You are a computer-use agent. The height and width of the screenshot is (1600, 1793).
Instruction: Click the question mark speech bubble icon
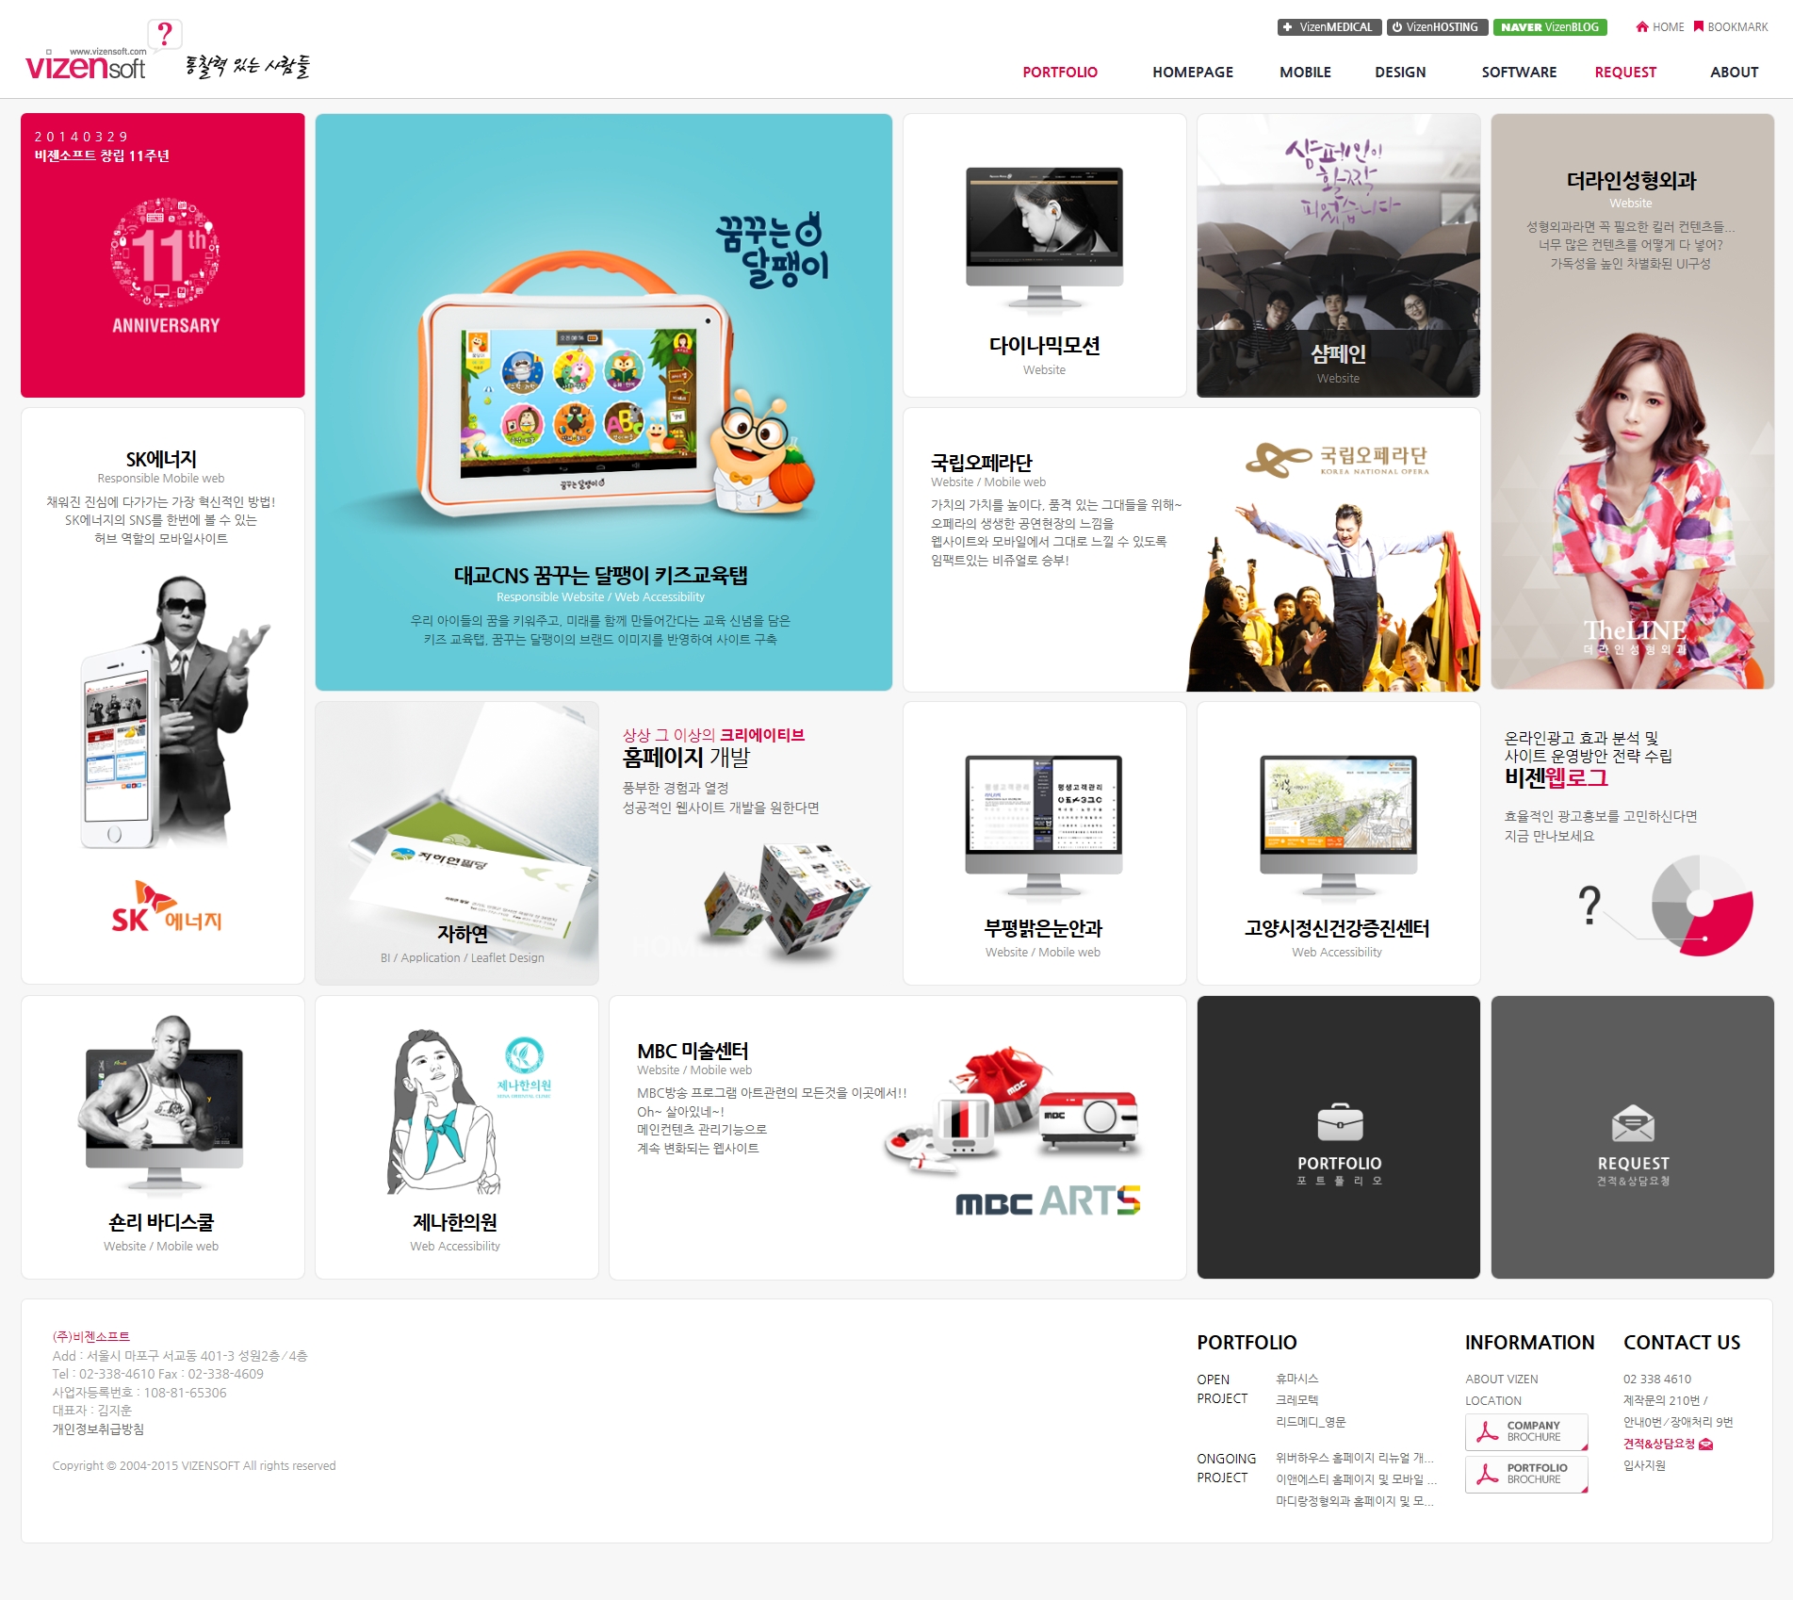[x=165, y=35]
